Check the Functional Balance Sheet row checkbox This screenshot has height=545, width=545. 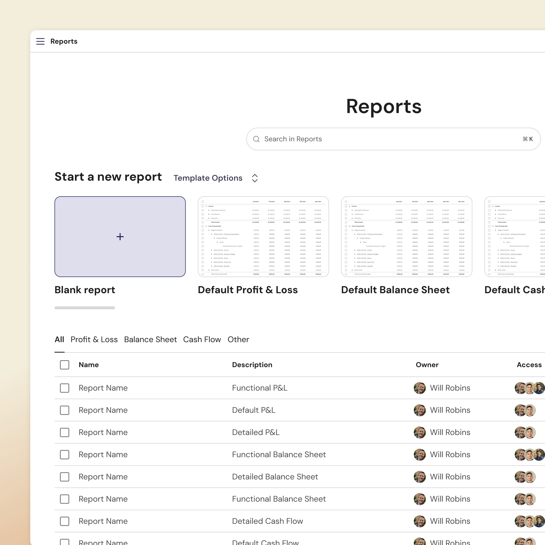pyautogui.click(x=65, y=454)
